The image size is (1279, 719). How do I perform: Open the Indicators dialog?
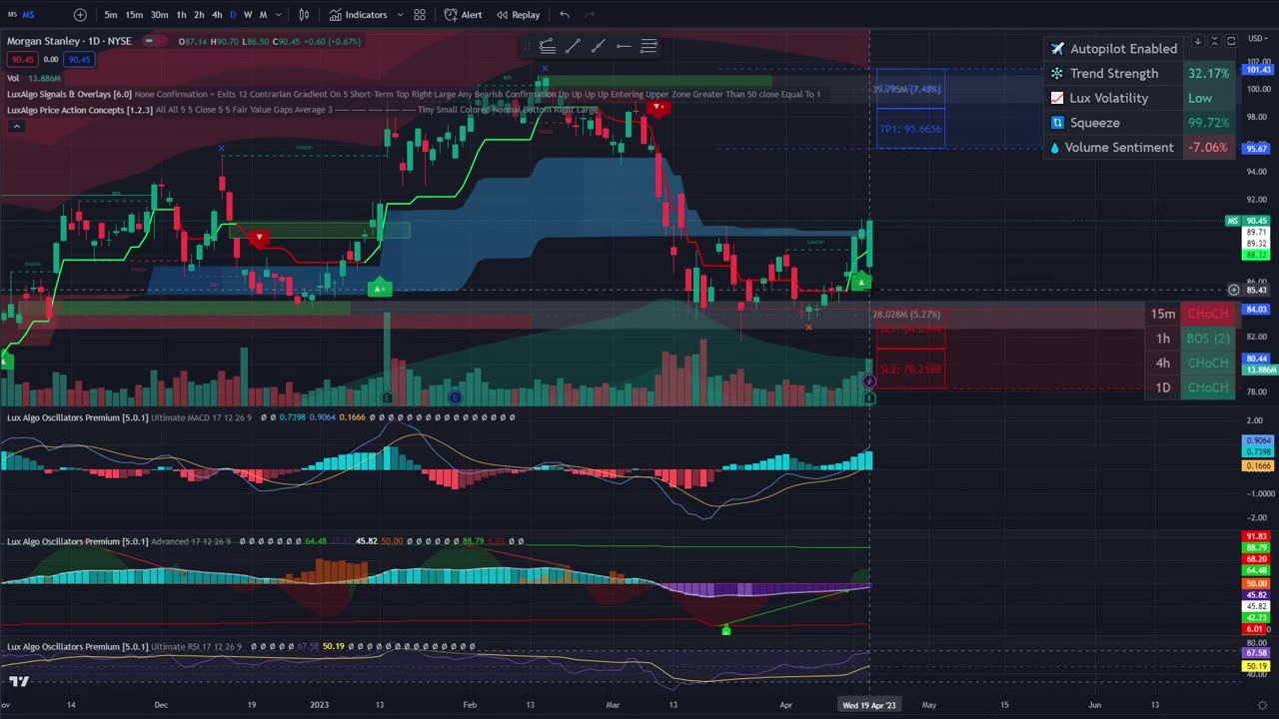359,15
